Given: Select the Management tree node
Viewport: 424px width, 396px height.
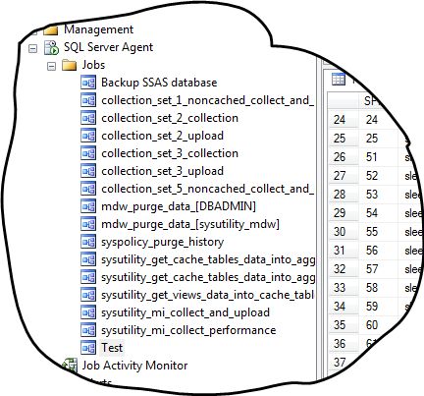Looking at the screenshot, I should tap(98, 29).
